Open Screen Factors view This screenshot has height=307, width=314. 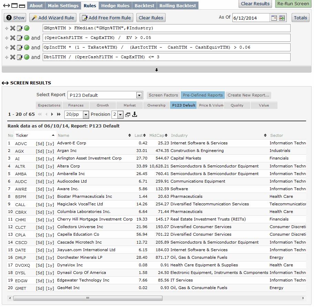click(163, 95)
